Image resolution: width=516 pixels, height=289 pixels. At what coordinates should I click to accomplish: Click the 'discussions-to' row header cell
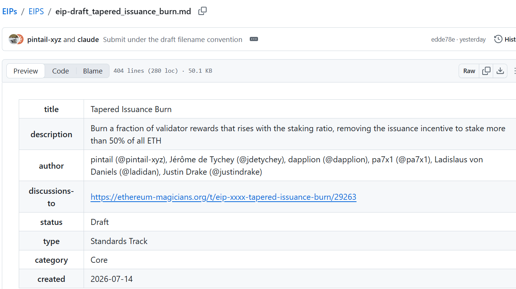click(x=51, y=197)
